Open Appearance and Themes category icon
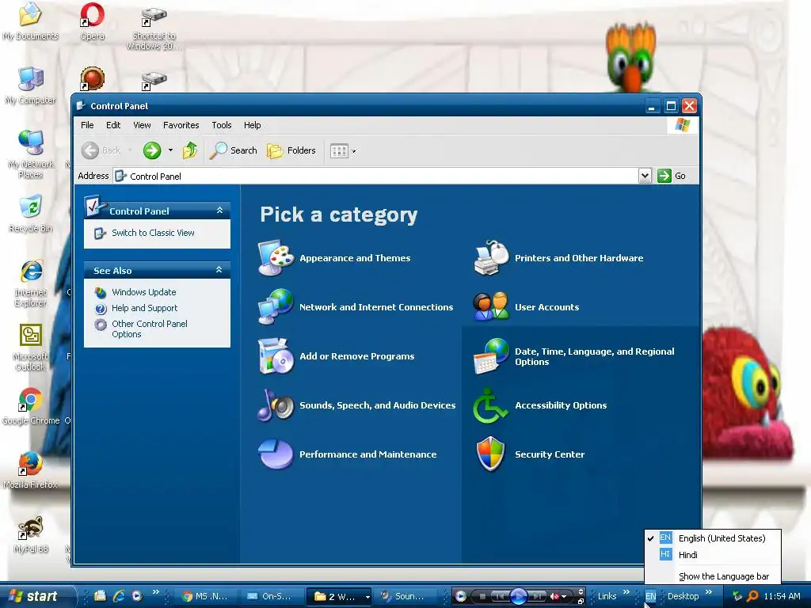The height and width of the screenshot is (608, 811). pyautogui.click(x=276, y=258)
